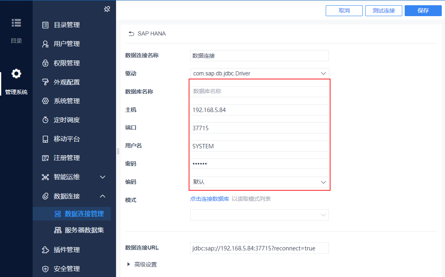The height and width of the screenshot is (277, 445).
Task: Open the 目录 directory list icon
Action: tap(16, 23)
